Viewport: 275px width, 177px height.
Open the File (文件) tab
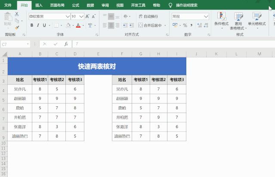coord(8,5)
